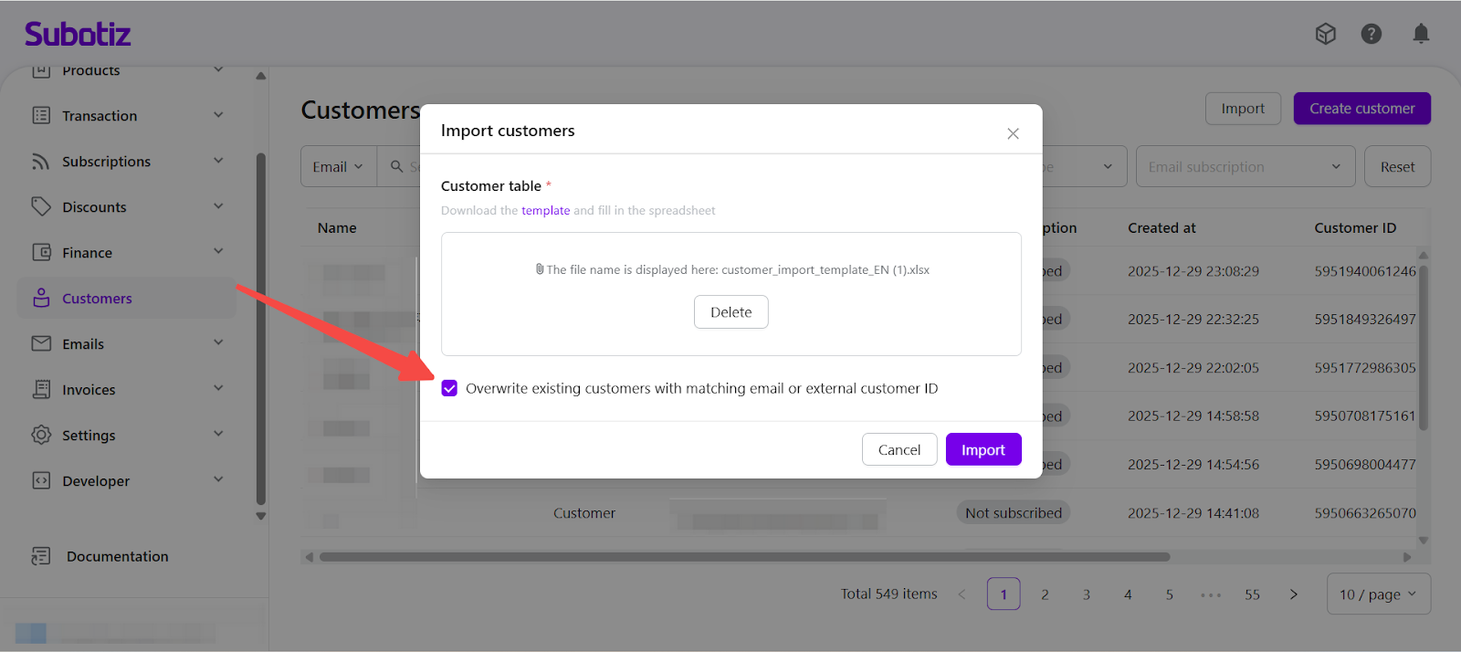Screen dimensions: 1461x652
Task: Uncheck Overwrite existing customers checkbox
Action: [x=449, y=389]
